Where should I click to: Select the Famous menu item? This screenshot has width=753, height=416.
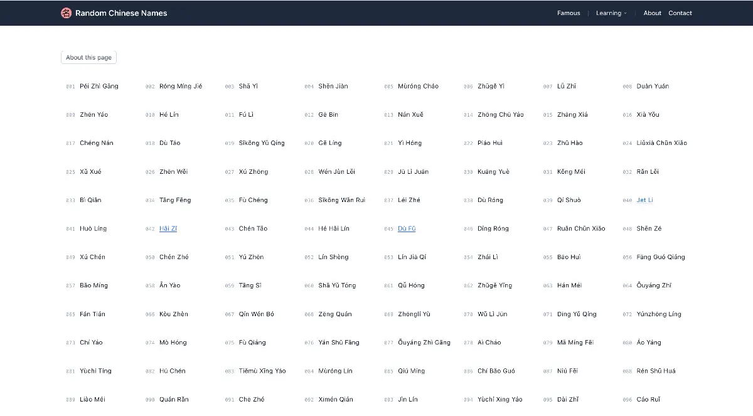568,13
